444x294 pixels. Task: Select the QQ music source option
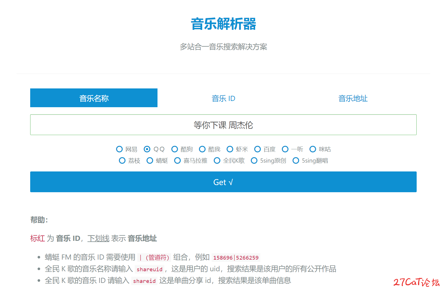click(x=147, y=149)
